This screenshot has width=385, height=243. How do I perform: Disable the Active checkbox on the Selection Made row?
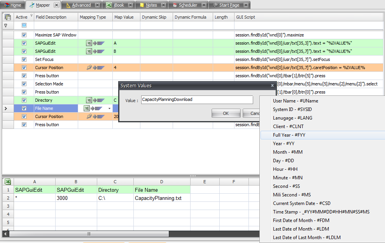coord(24,83)
